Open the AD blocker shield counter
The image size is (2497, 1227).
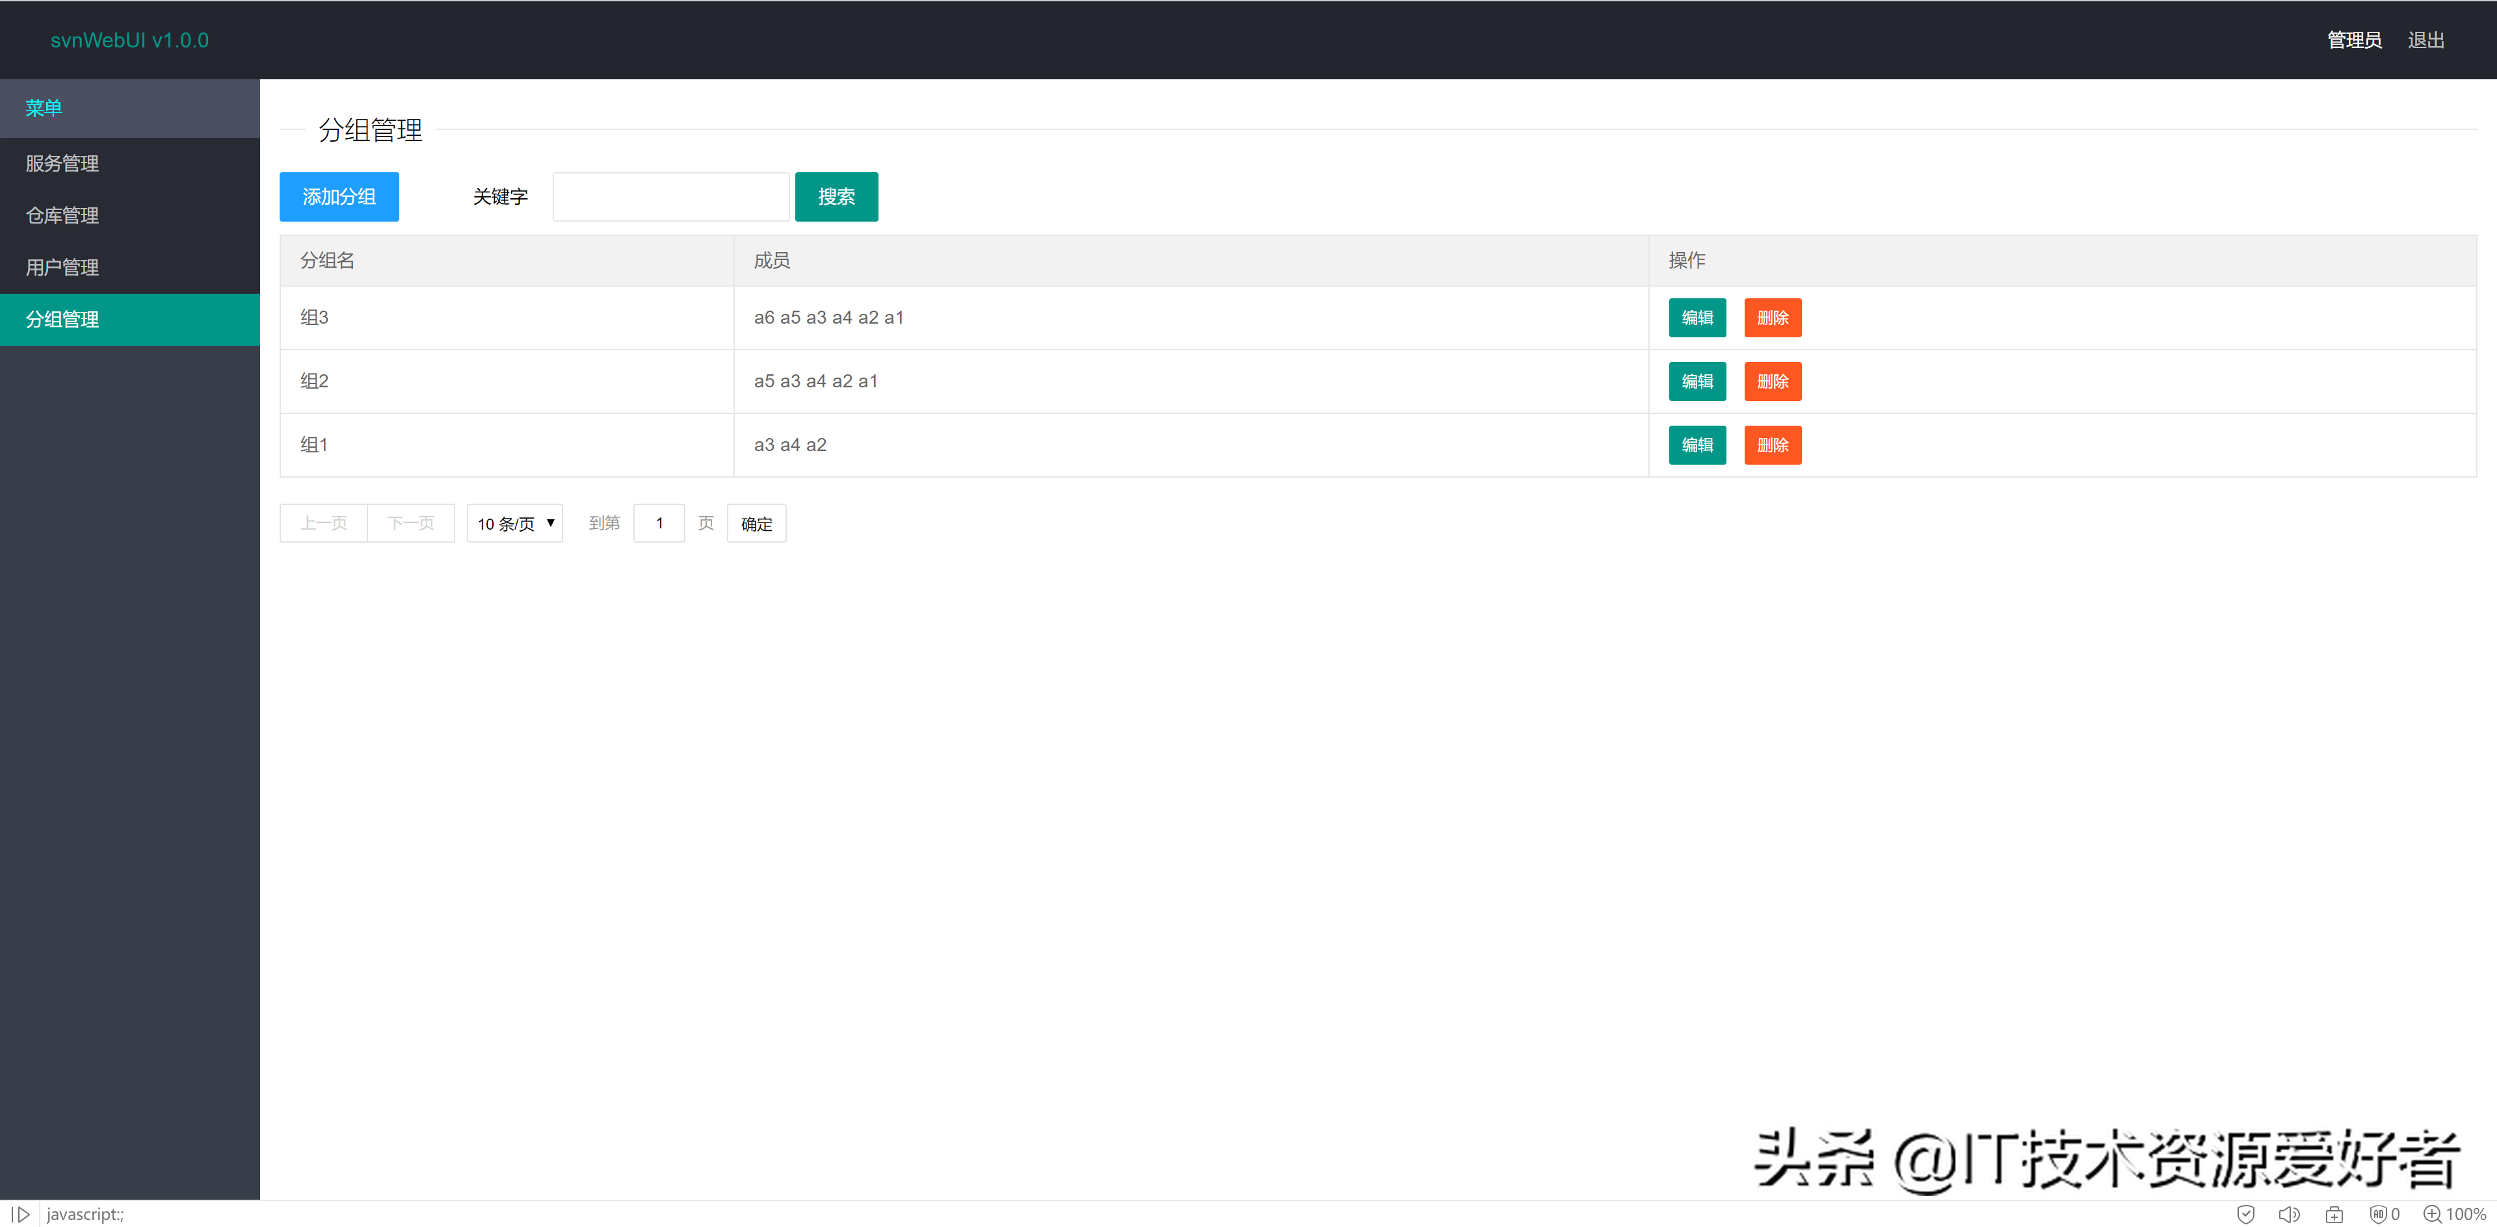click(2382, 1213)
